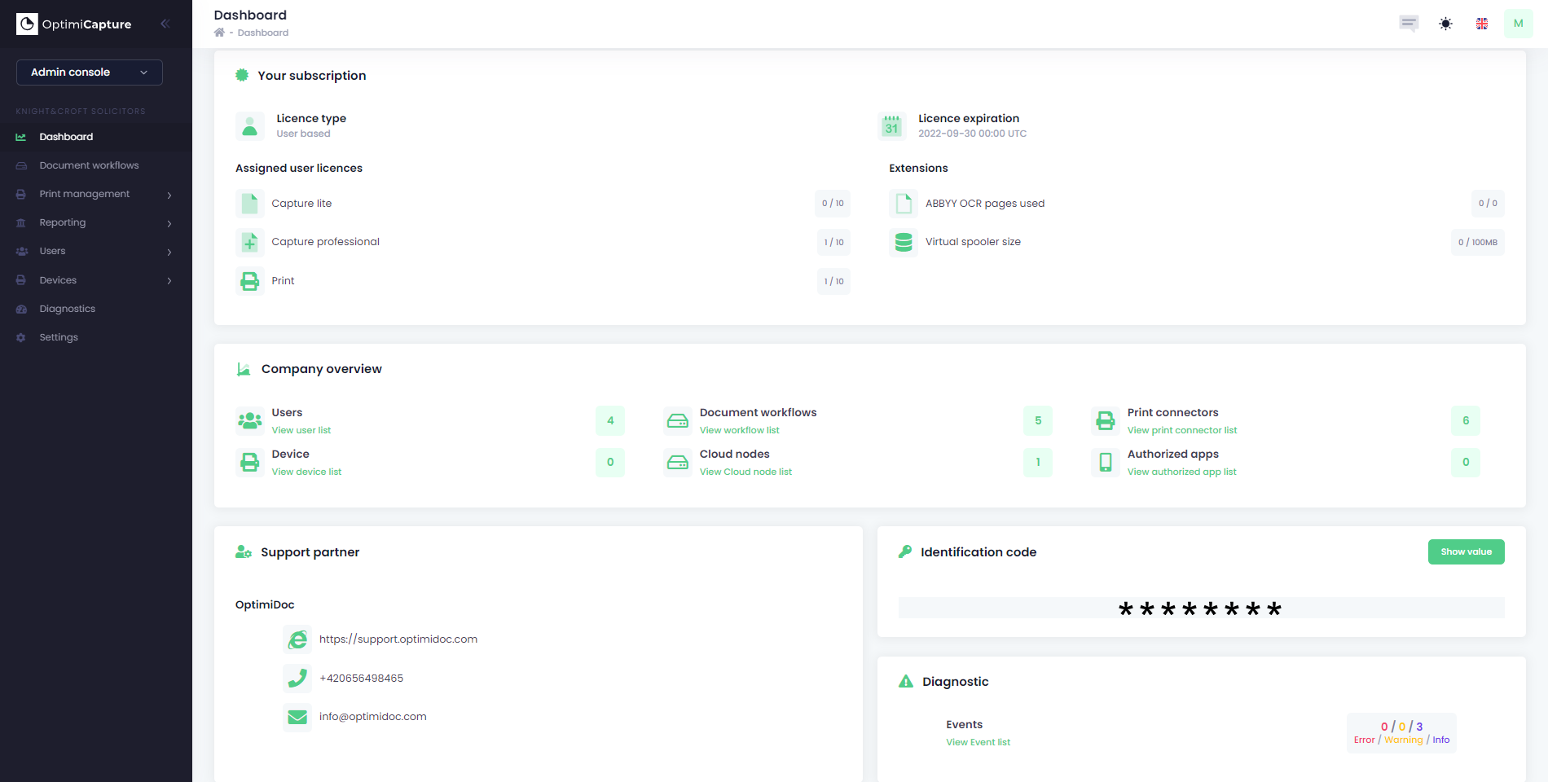Click the Users group icon in Company overview
The image size is (1548, 782).
(x=250, y=420)
